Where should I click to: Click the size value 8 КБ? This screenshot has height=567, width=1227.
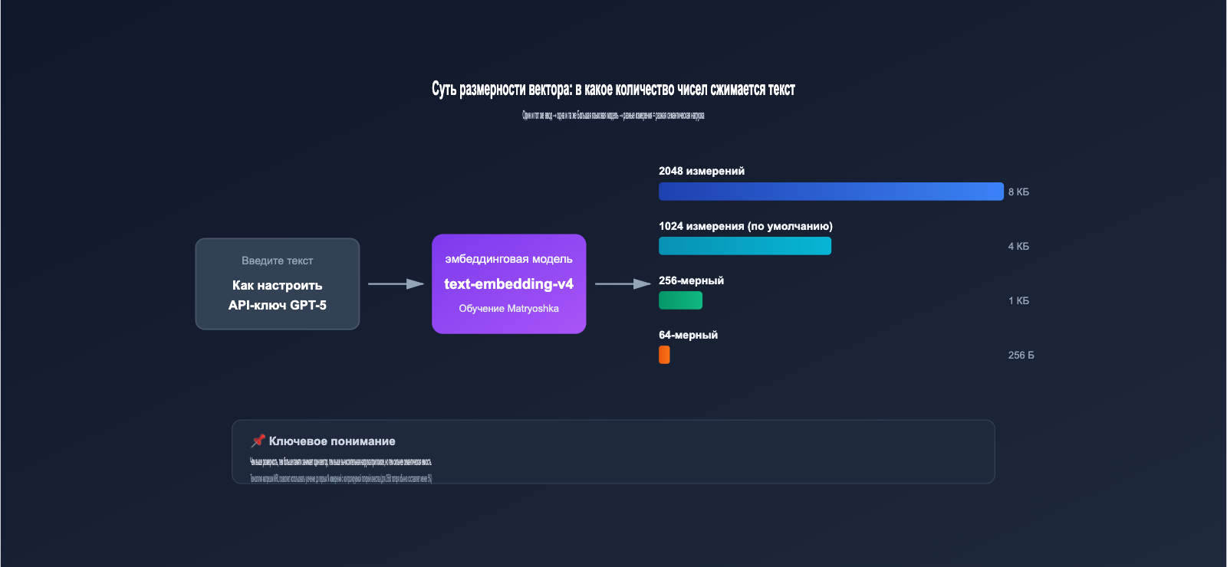pyautogui.click(x=1018, y=192)
